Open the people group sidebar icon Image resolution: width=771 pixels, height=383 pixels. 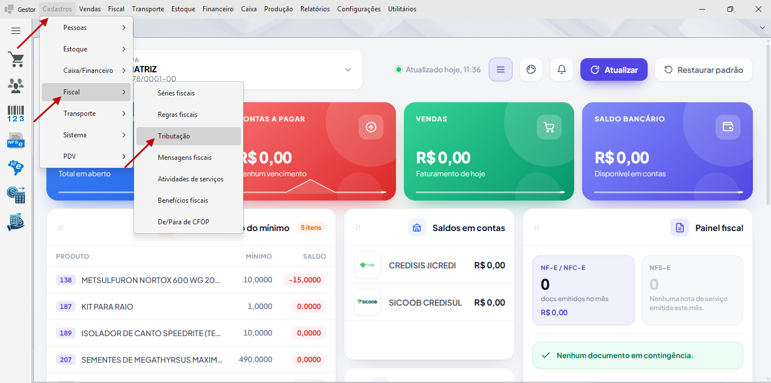[16, 86]
